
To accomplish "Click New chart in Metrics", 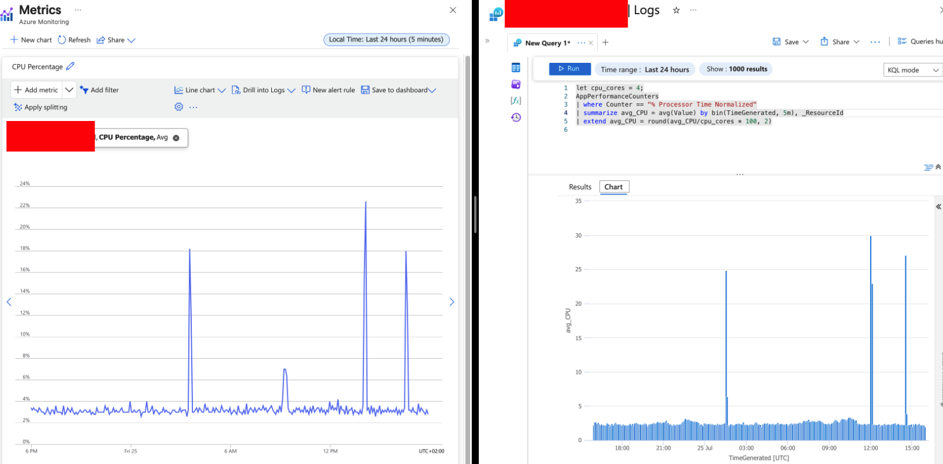I will tap(31, 40).
